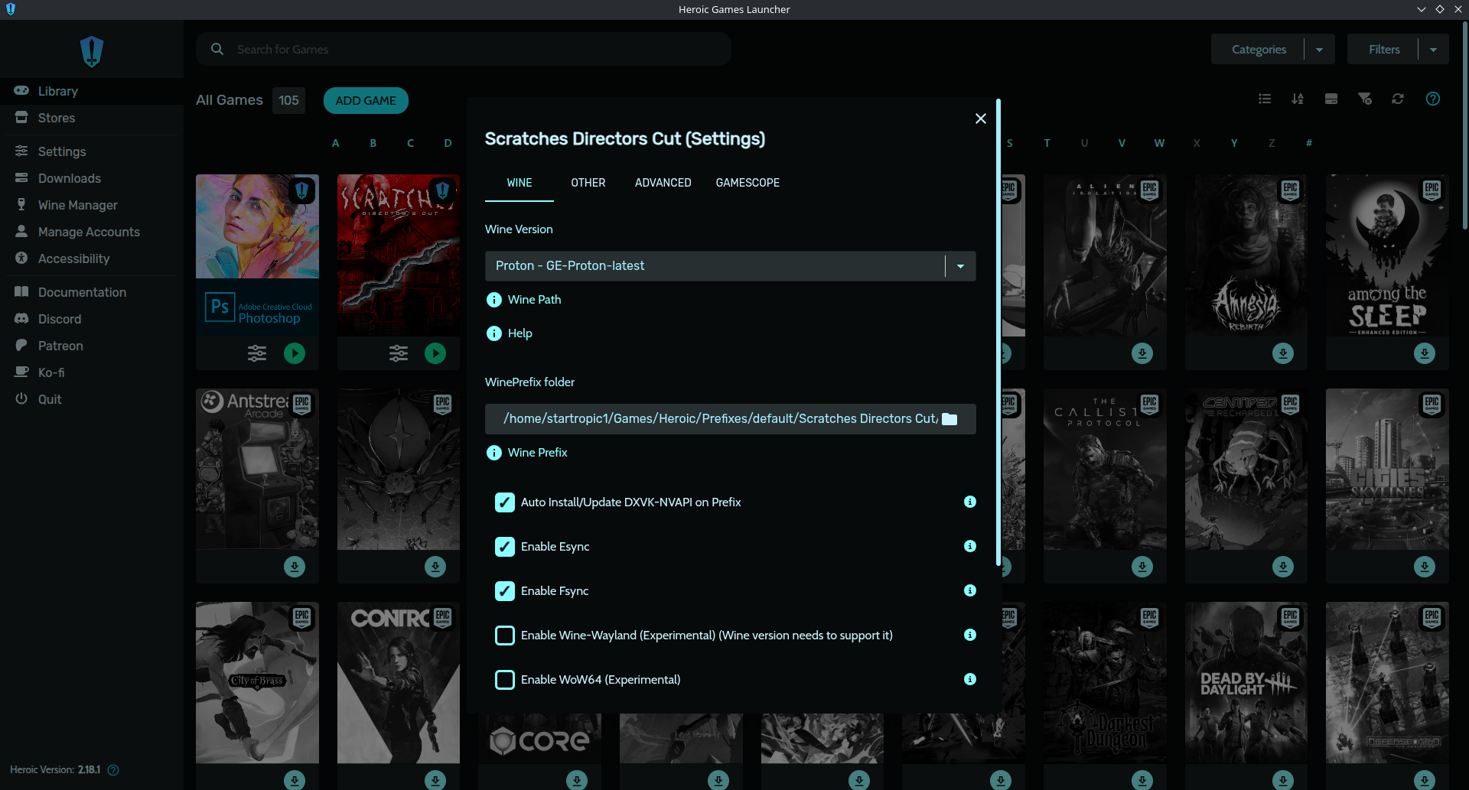Download Among the Sleep Enhanced Edition
The height and width of the screenshot is (790, 1469).
tap(1424, 353)
